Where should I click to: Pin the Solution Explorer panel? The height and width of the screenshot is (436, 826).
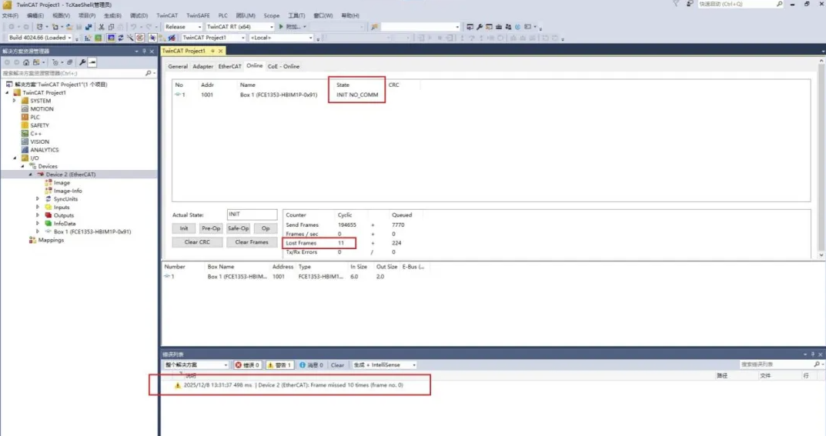coord(144,52)
